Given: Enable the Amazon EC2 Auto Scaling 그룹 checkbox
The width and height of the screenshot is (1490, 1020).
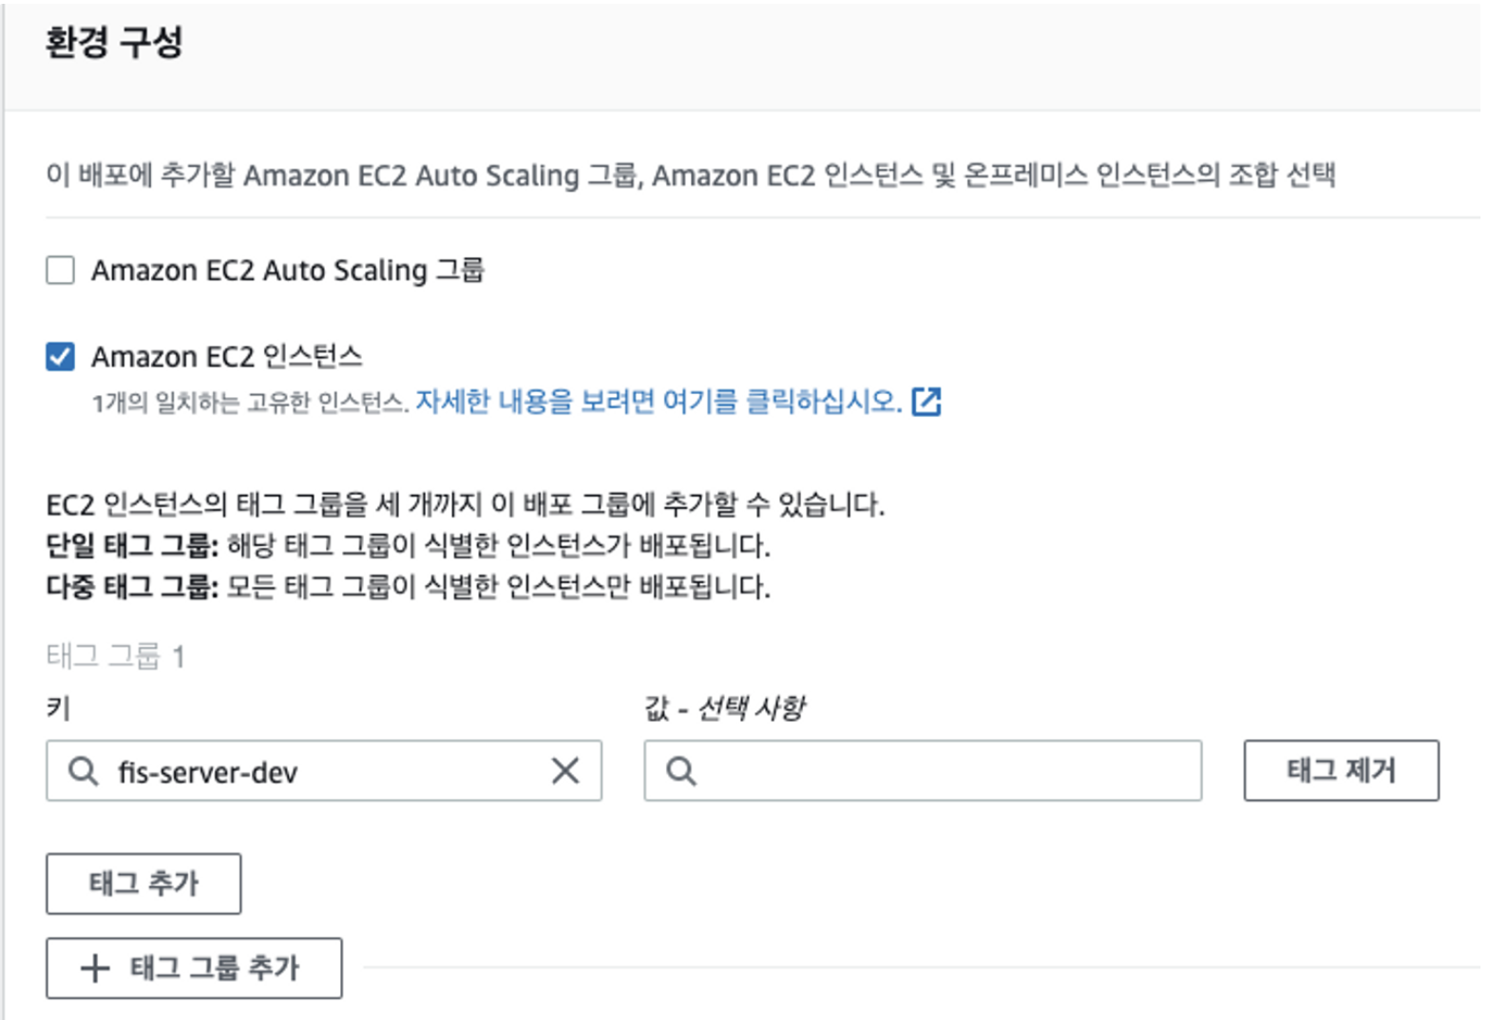Looking at the screenshot, I should 60,271.
